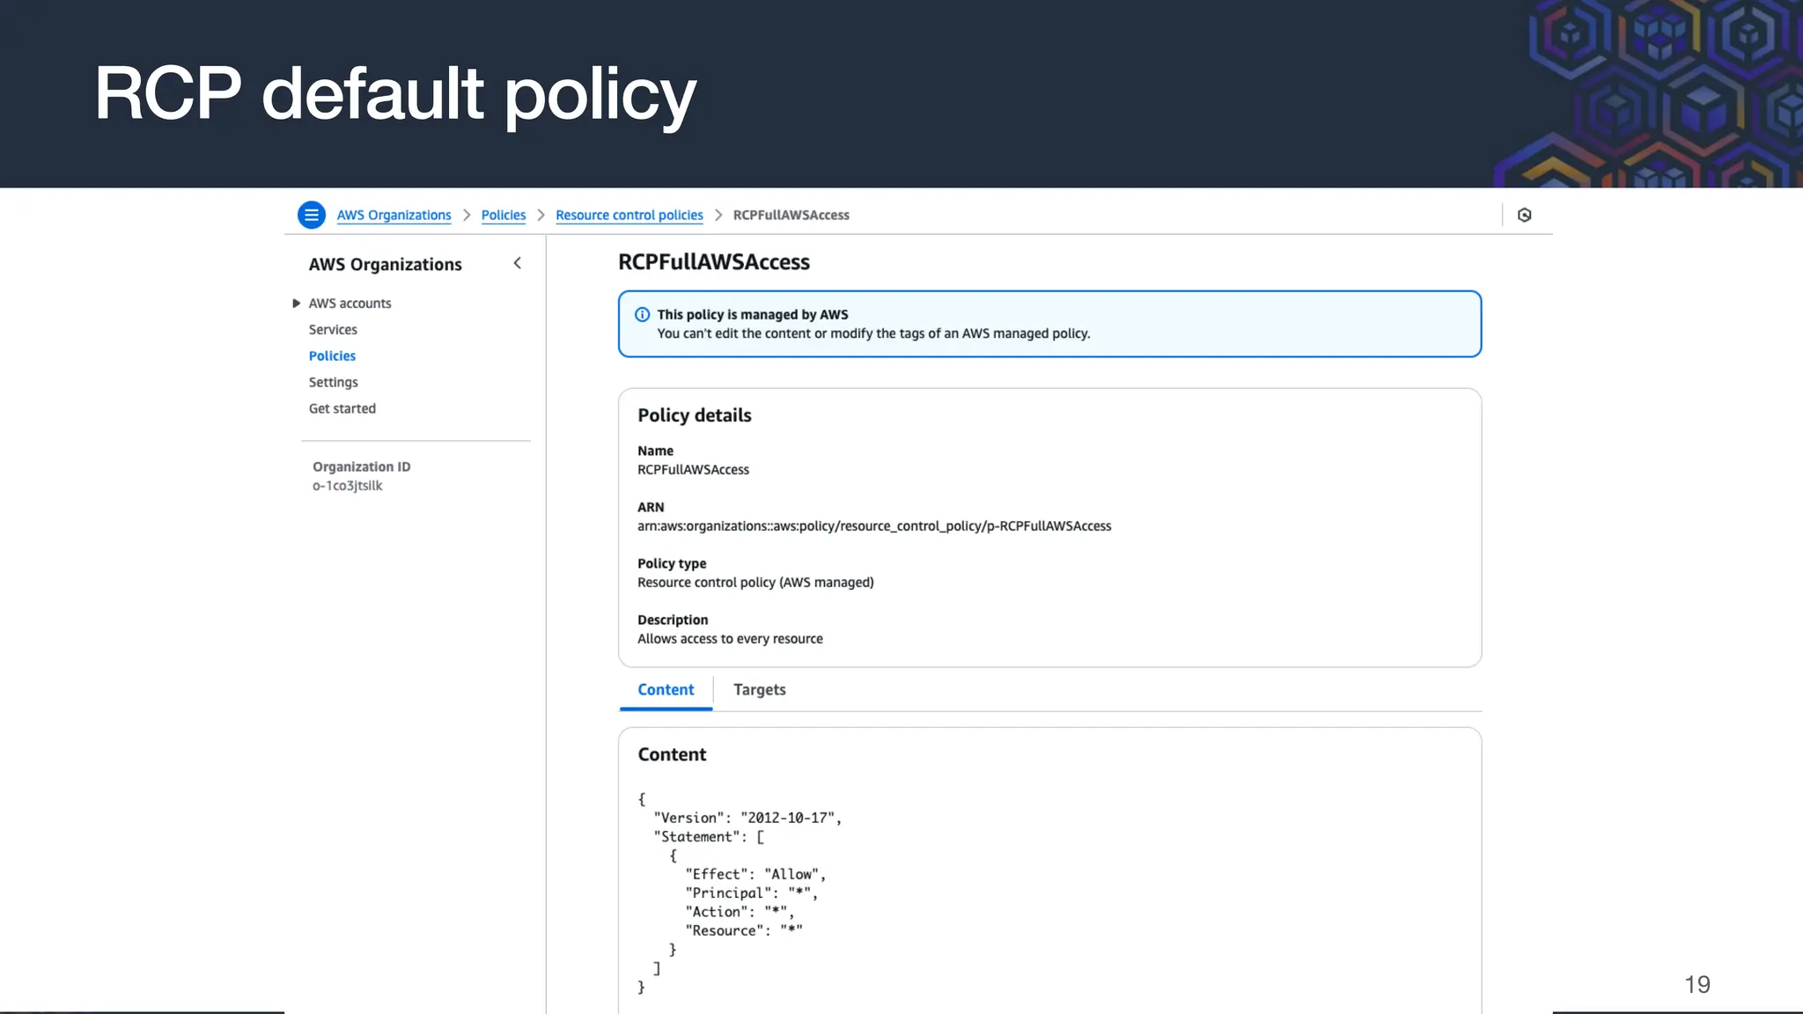Viewport: 1803px width, 1014px height.
Task: Click 'Allows access to every resource' description
Action: pos(730,639)
